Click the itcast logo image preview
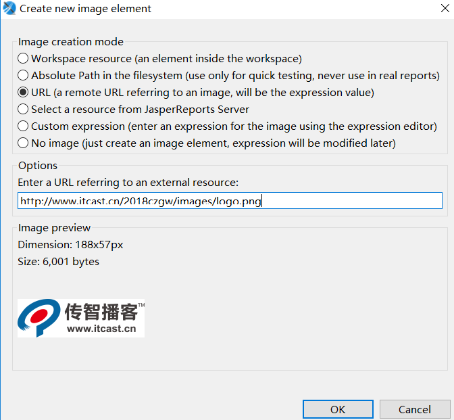 [x=81, y=318]
